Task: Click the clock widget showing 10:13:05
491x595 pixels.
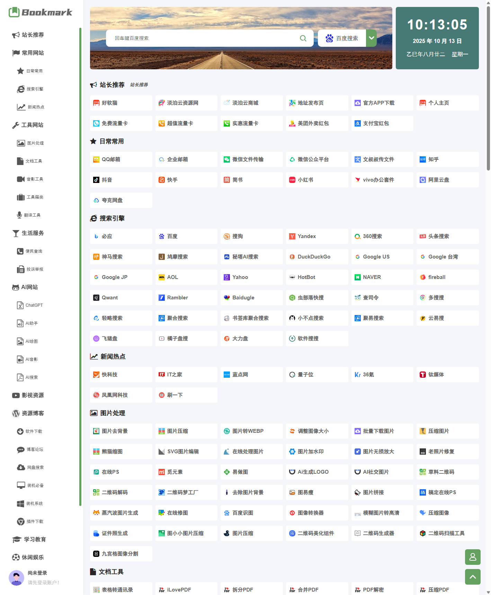Action: click(x=437, y=38)
